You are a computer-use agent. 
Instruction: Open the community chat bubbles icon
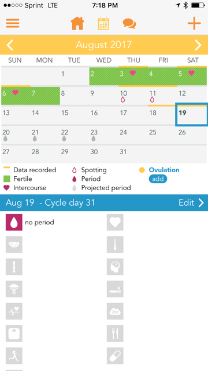pos(129,24)
